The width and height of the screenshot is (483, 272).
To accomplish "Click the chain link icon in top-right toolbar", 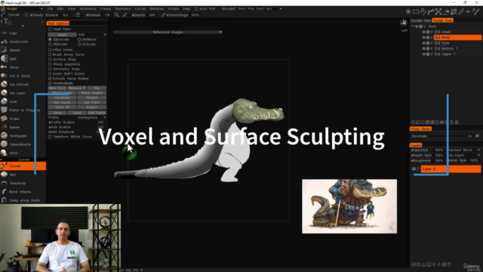I will pyautogui.click(x=461, y=12).
